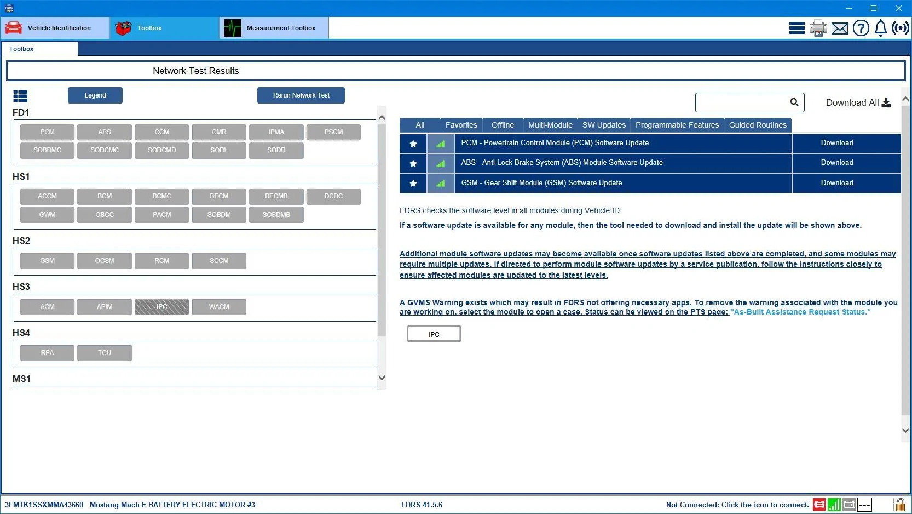912x514 pixels.
Task: Click the dashes indicator in status bar
Action: [x=864, y=505]
